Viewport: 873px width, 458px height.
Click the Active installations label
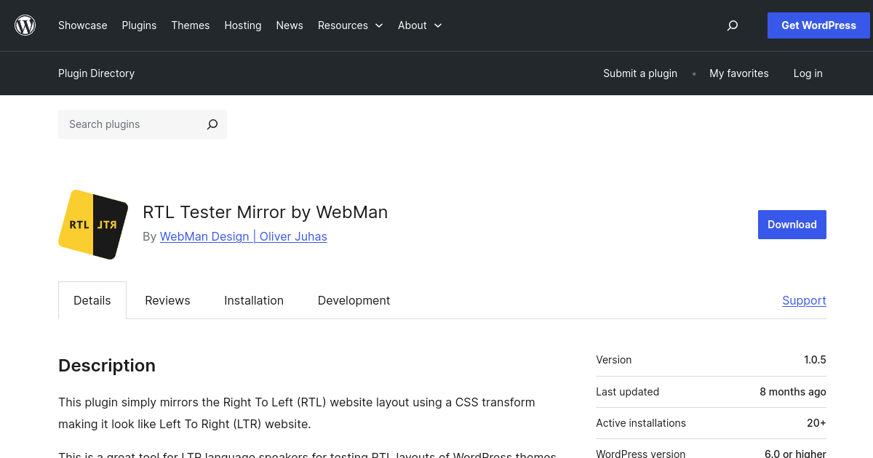point(641,423)
